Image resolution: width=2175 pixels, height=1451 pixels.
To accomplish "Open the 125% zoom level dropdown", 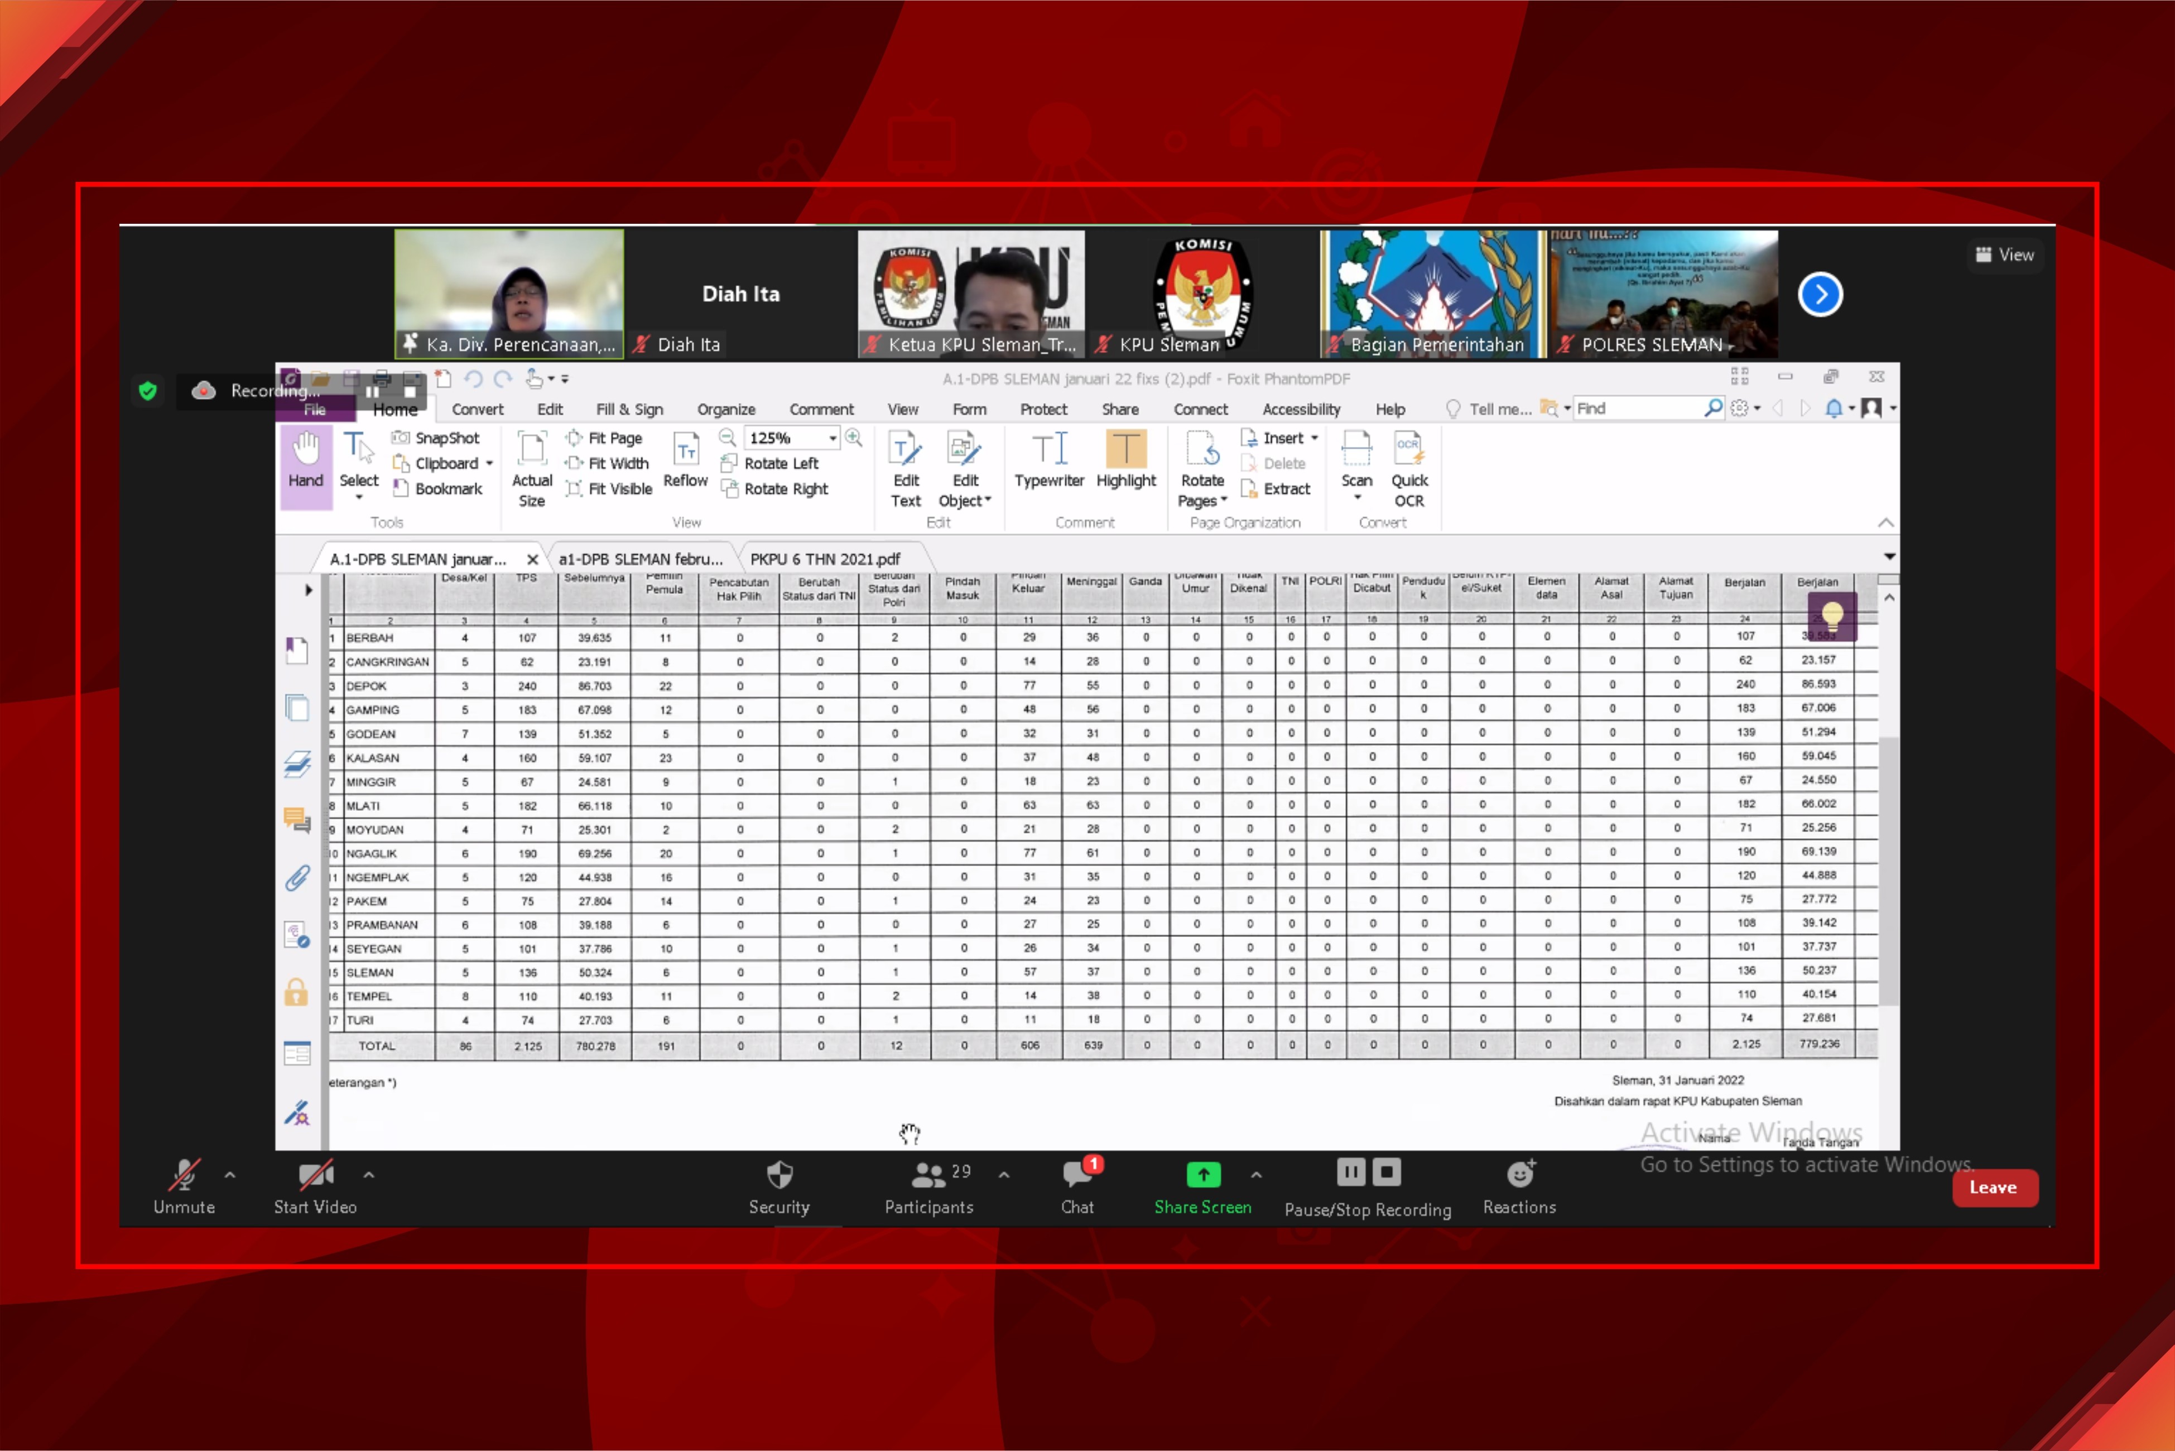I will pos(833,439).
